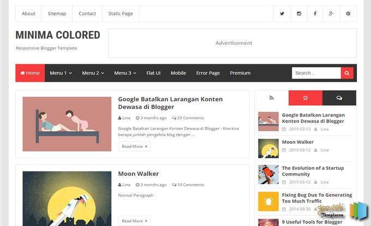Click the bed illustration post thumbnail
Viewport: 371px width, 226px height.
click(67, 124)
